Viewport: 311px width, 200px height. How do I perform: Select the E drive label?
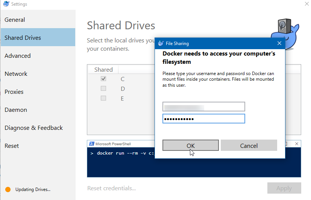click(122, 99)
